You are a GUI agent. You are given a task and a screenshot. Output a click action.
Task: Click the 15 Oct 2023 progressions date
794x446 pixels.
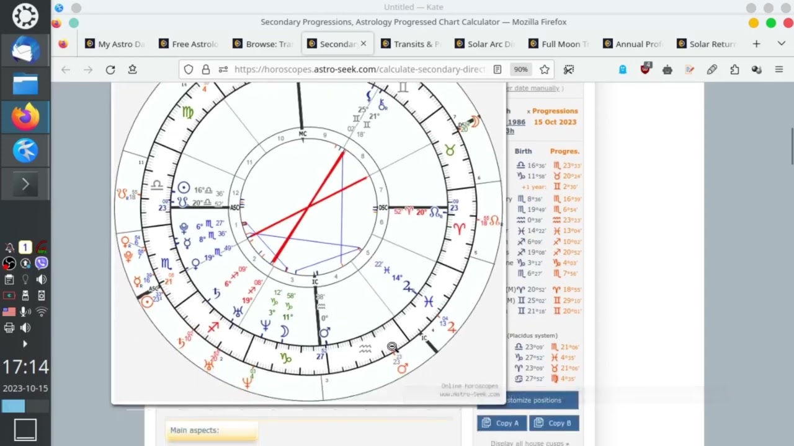point(555,122)
